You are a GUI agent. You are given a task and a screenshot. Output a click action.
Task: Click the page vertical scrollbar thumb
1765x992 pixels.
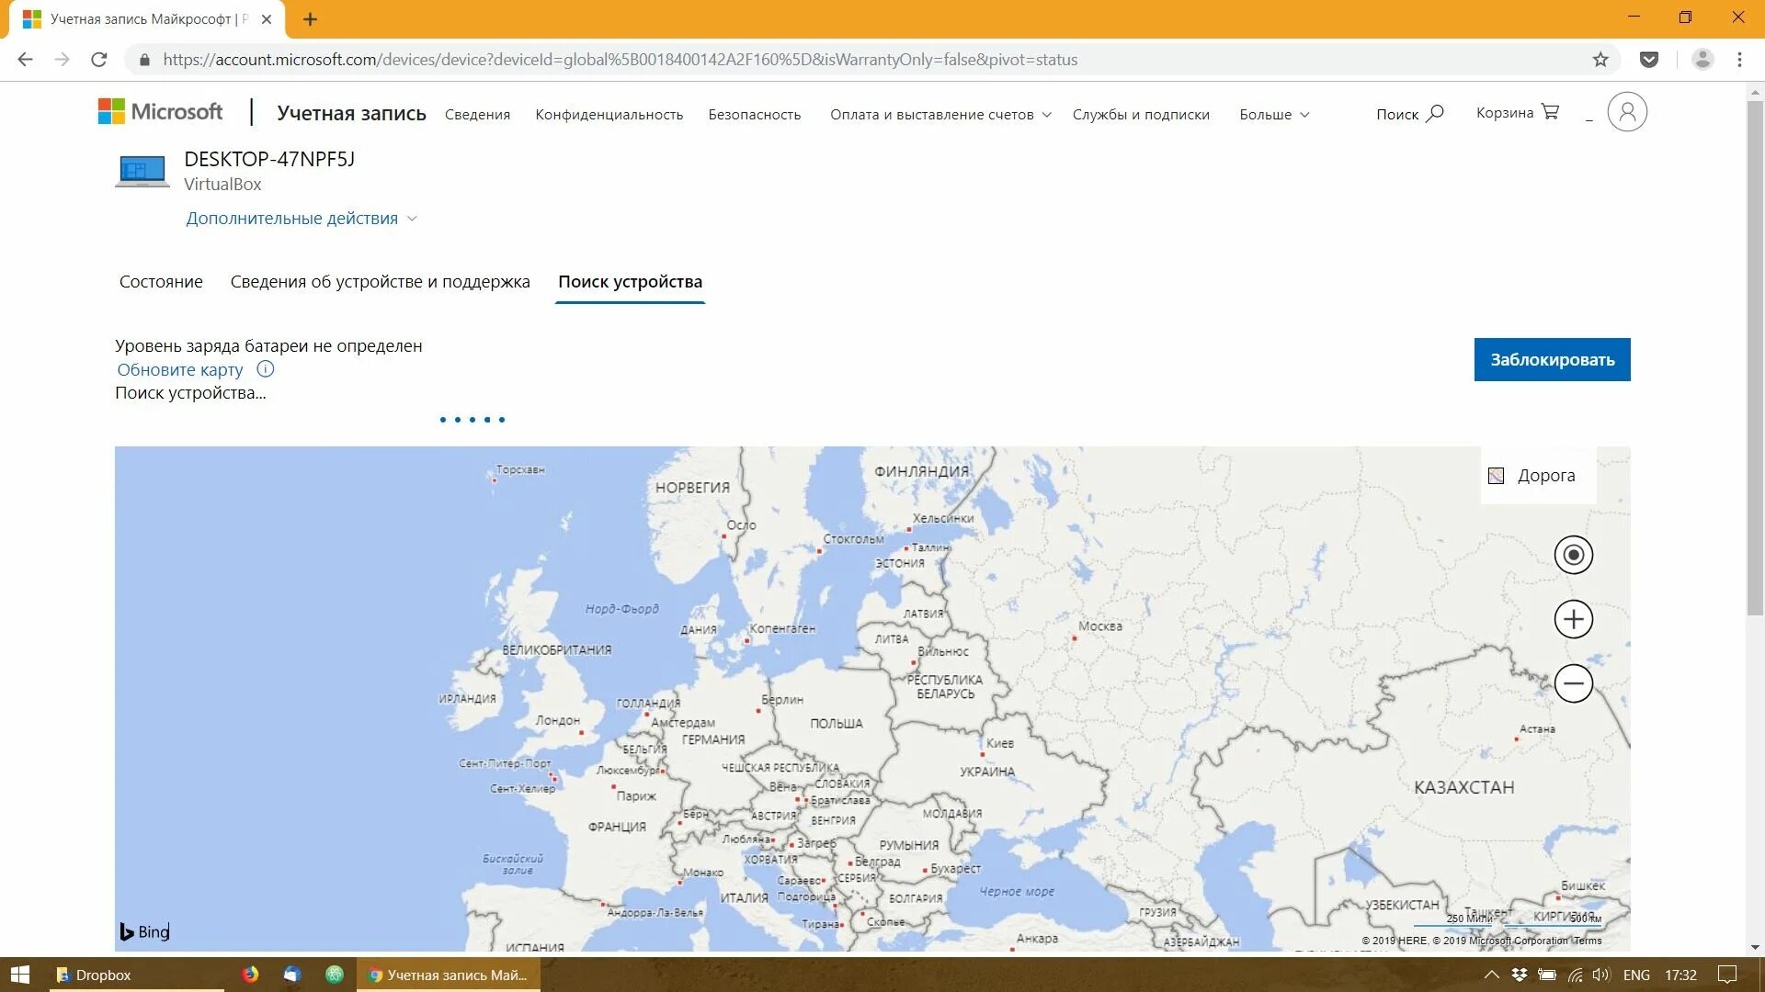tap(1755, 358)
